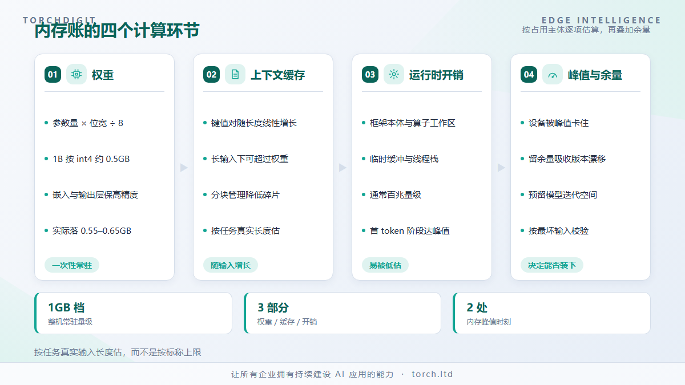Click note 按任务真实输入长度估,而不是按标称上限
This screenshot has width=685, height=385.
tap(118, 352)
